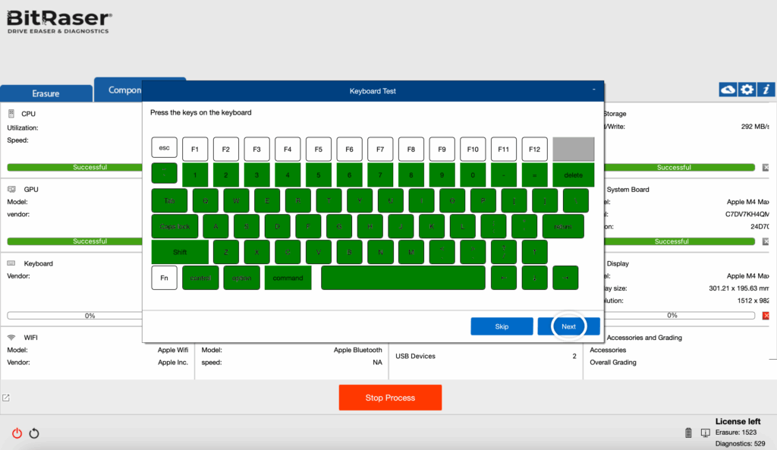Click the Keyboard 0% progress bar
Screen dimensions: 777x450
tap(90, 316)
